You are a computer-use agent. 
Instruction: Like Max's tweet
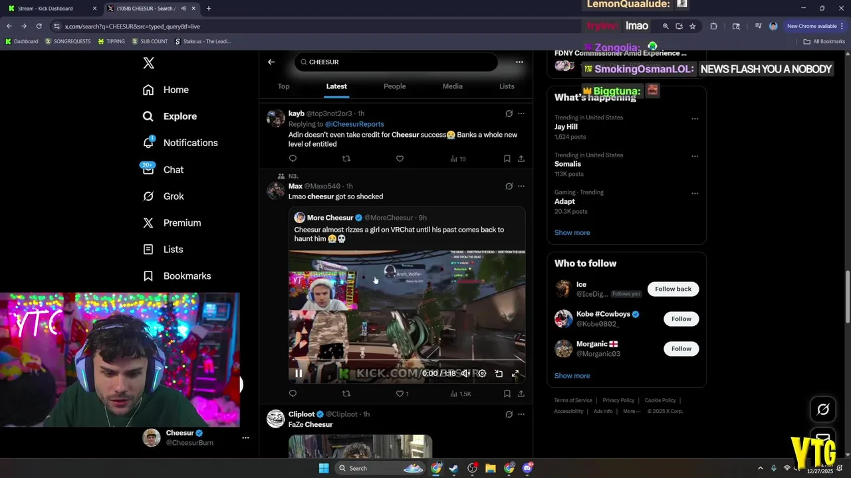pyautogui.click(x=402, y=394)
